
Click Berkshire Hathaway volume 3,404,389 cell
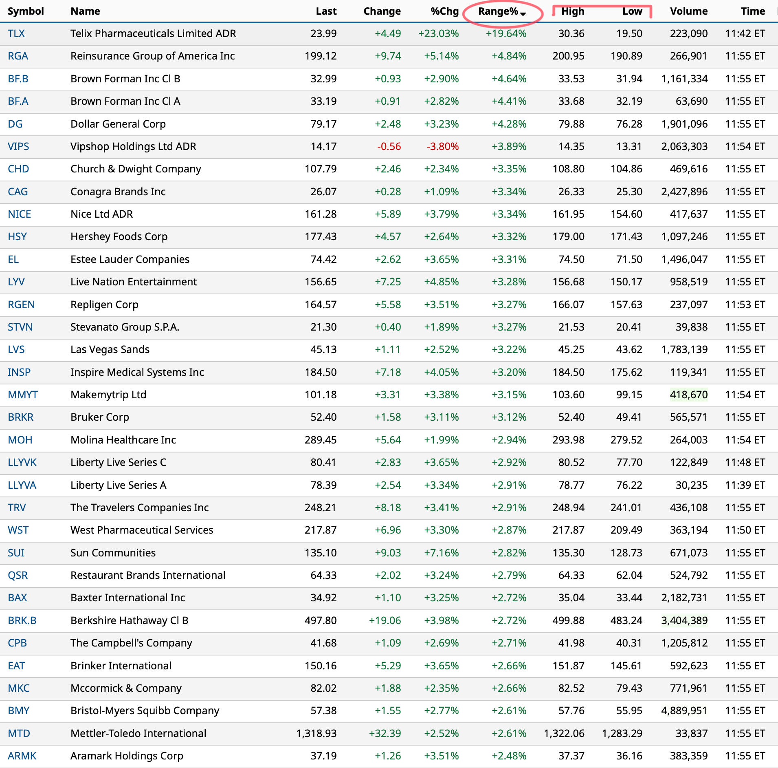684,620
